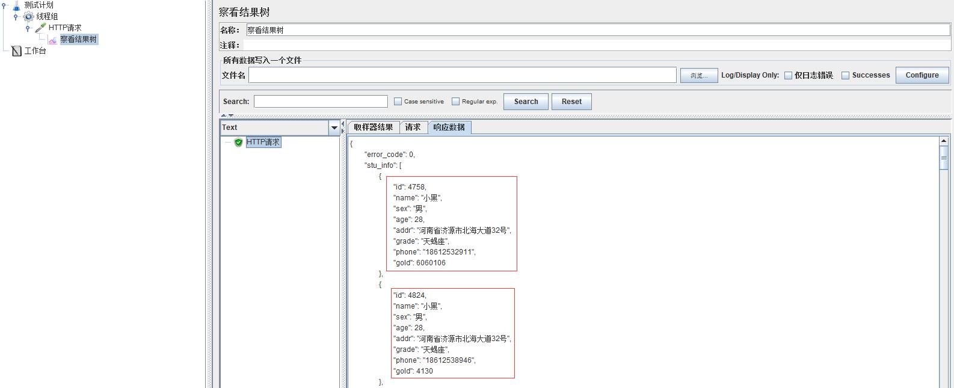This screenshot has height=388, width=954.
Task: Select 测试计划 in the tree
Action: (38, 5)
